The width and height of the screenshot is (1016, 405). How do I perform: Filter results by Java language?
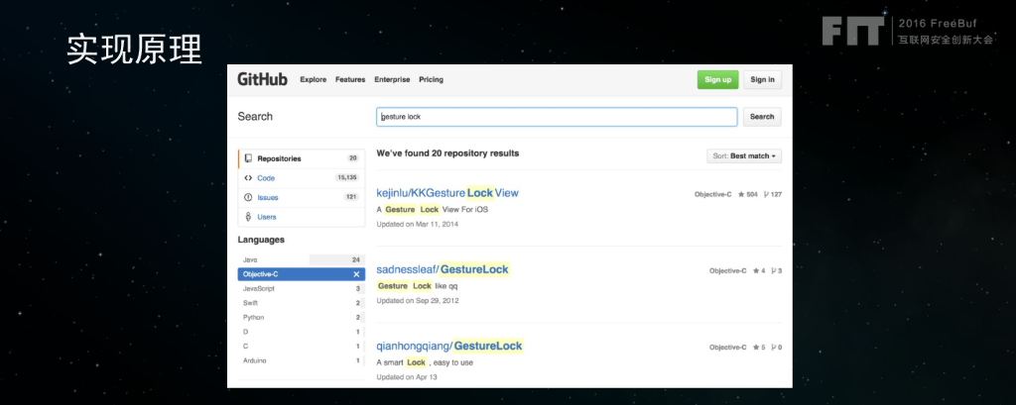251,259
